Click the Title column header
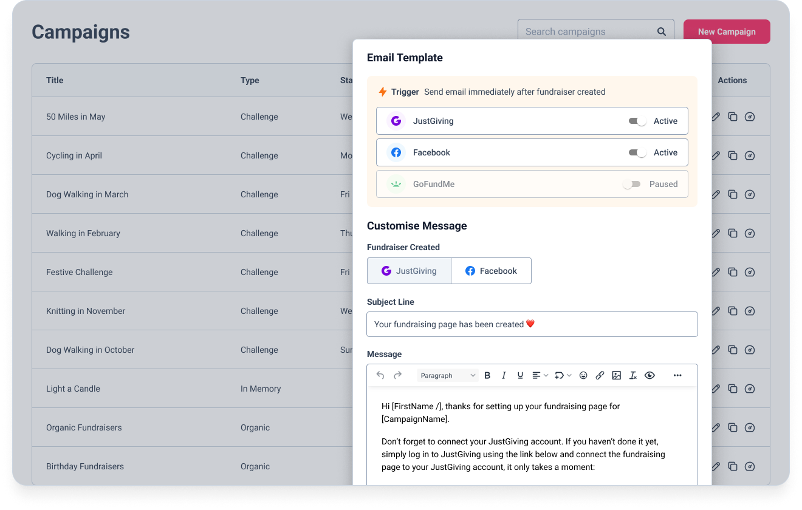 (x=55, y=80)
